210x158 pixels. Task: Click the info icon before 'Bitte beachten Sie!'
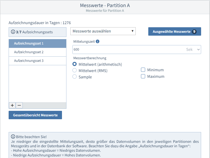(13, 137)
